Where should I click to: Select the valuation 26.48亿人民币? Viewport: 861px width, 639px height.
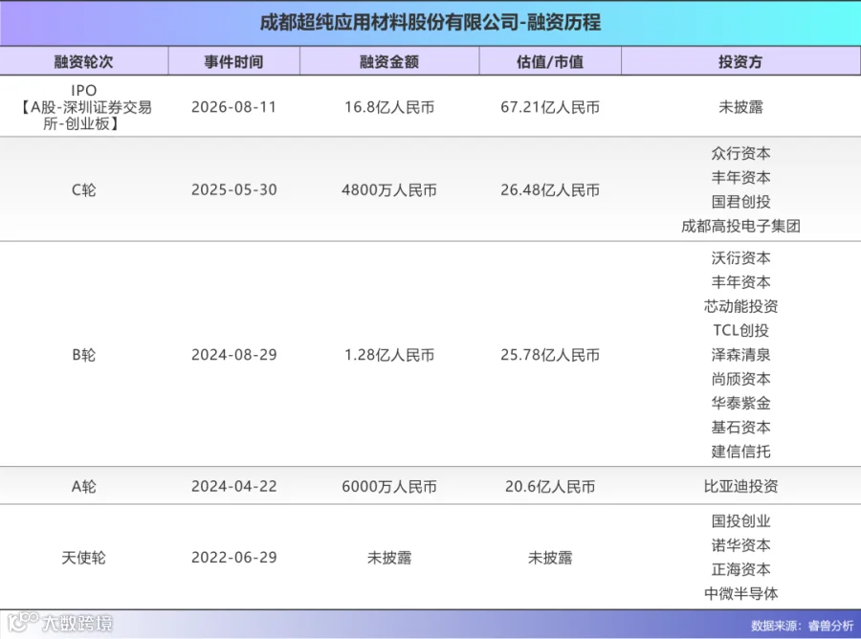[x=550, y=190]
